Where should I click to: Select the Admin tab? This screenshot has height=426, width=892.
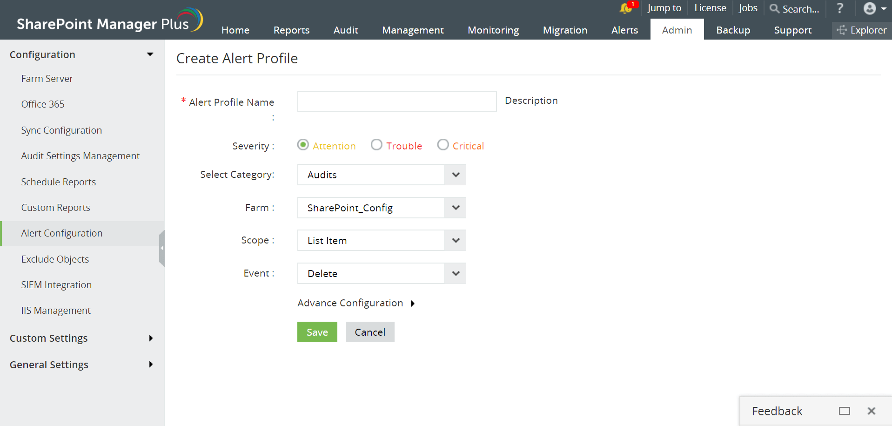click(x=677, y=30)
